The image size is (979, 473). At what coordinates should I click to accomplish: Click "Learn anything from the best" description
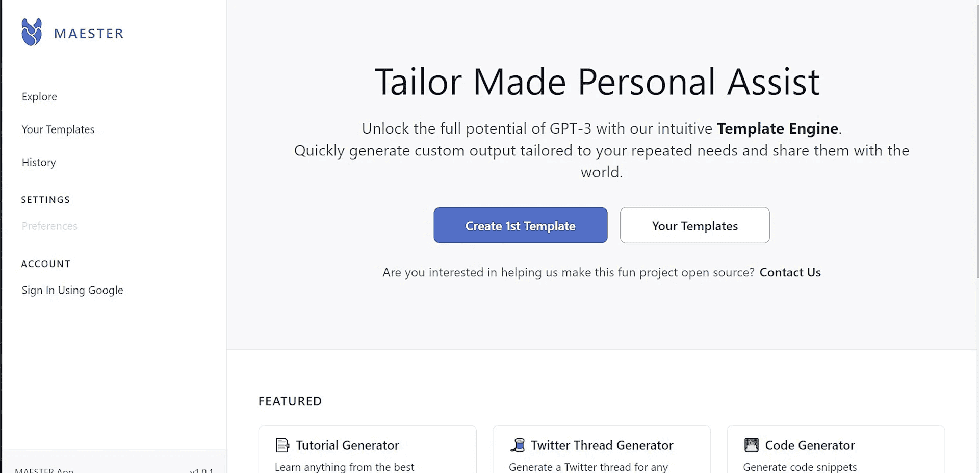tap(344, 467)
